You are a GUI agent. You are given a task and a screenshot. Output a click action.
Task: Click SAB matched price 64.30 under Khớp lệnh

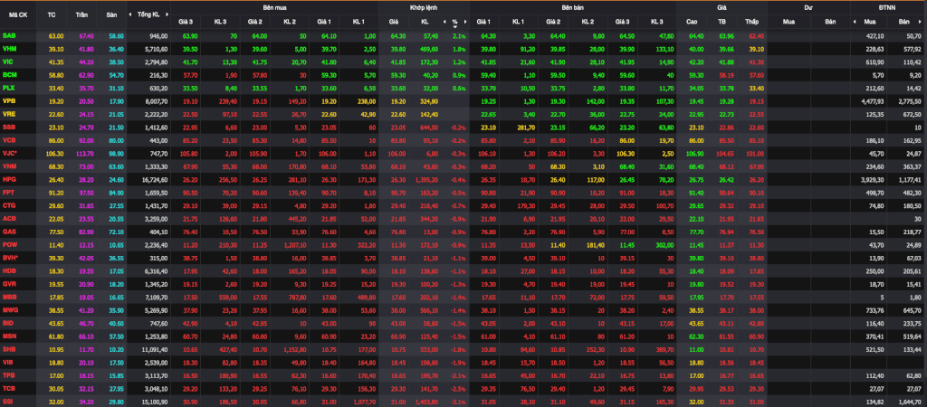pos(398,36)
